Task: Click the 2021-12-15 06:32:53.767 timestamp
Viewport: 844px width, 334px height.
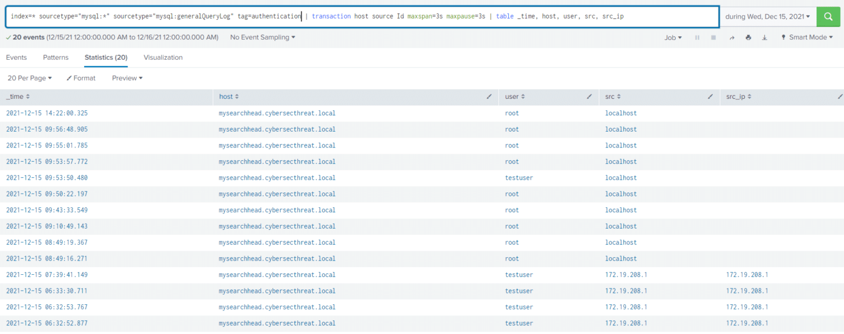Action: (47, 307)
